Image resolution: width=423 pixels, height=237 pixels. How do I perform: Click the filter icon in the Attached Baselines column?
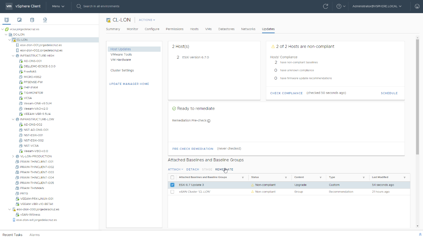[243, 177]
